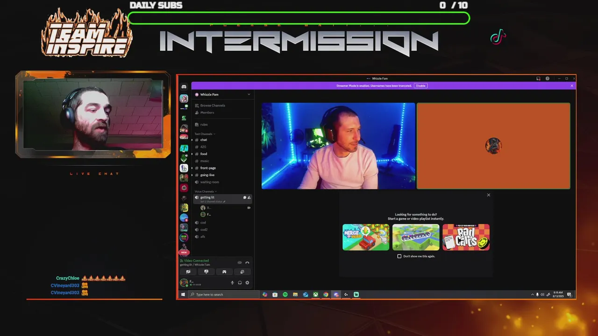The height and width of the screenshot is (336, 598).
Task: Open the going-live channel
Action: [x=222, y=175]
